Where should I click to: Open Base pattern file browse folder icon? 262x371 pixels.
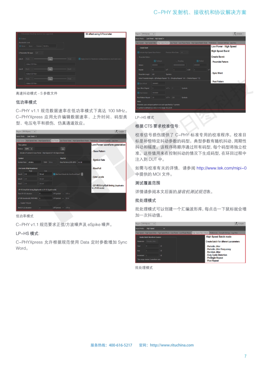(x=62, y=149)
